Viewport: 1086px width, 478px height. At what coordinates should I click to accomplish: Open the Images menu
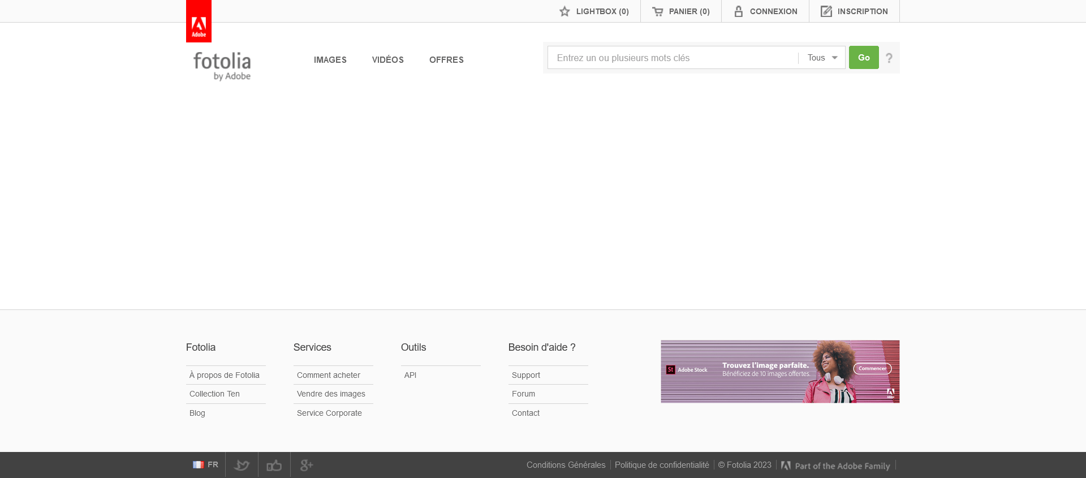point(330,60)
